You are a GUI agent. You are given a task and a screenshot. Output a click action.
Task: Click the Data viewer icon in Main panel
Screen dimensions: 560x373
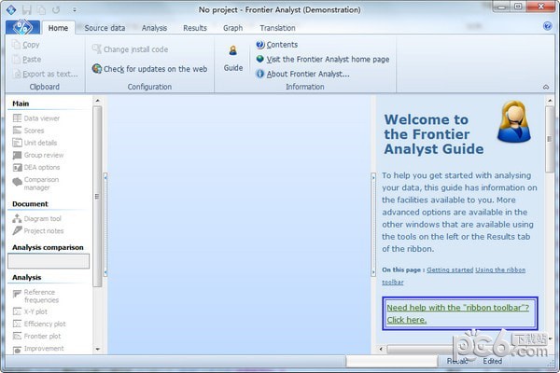[17, 118]
